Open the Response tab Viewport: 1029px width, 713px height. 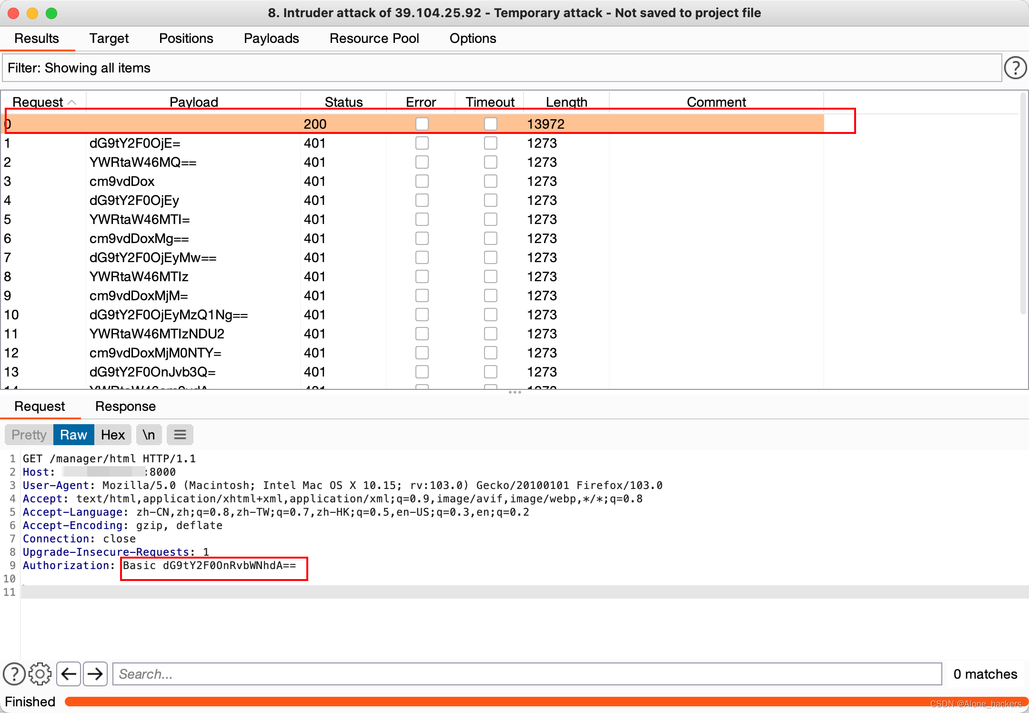[125, 406]
